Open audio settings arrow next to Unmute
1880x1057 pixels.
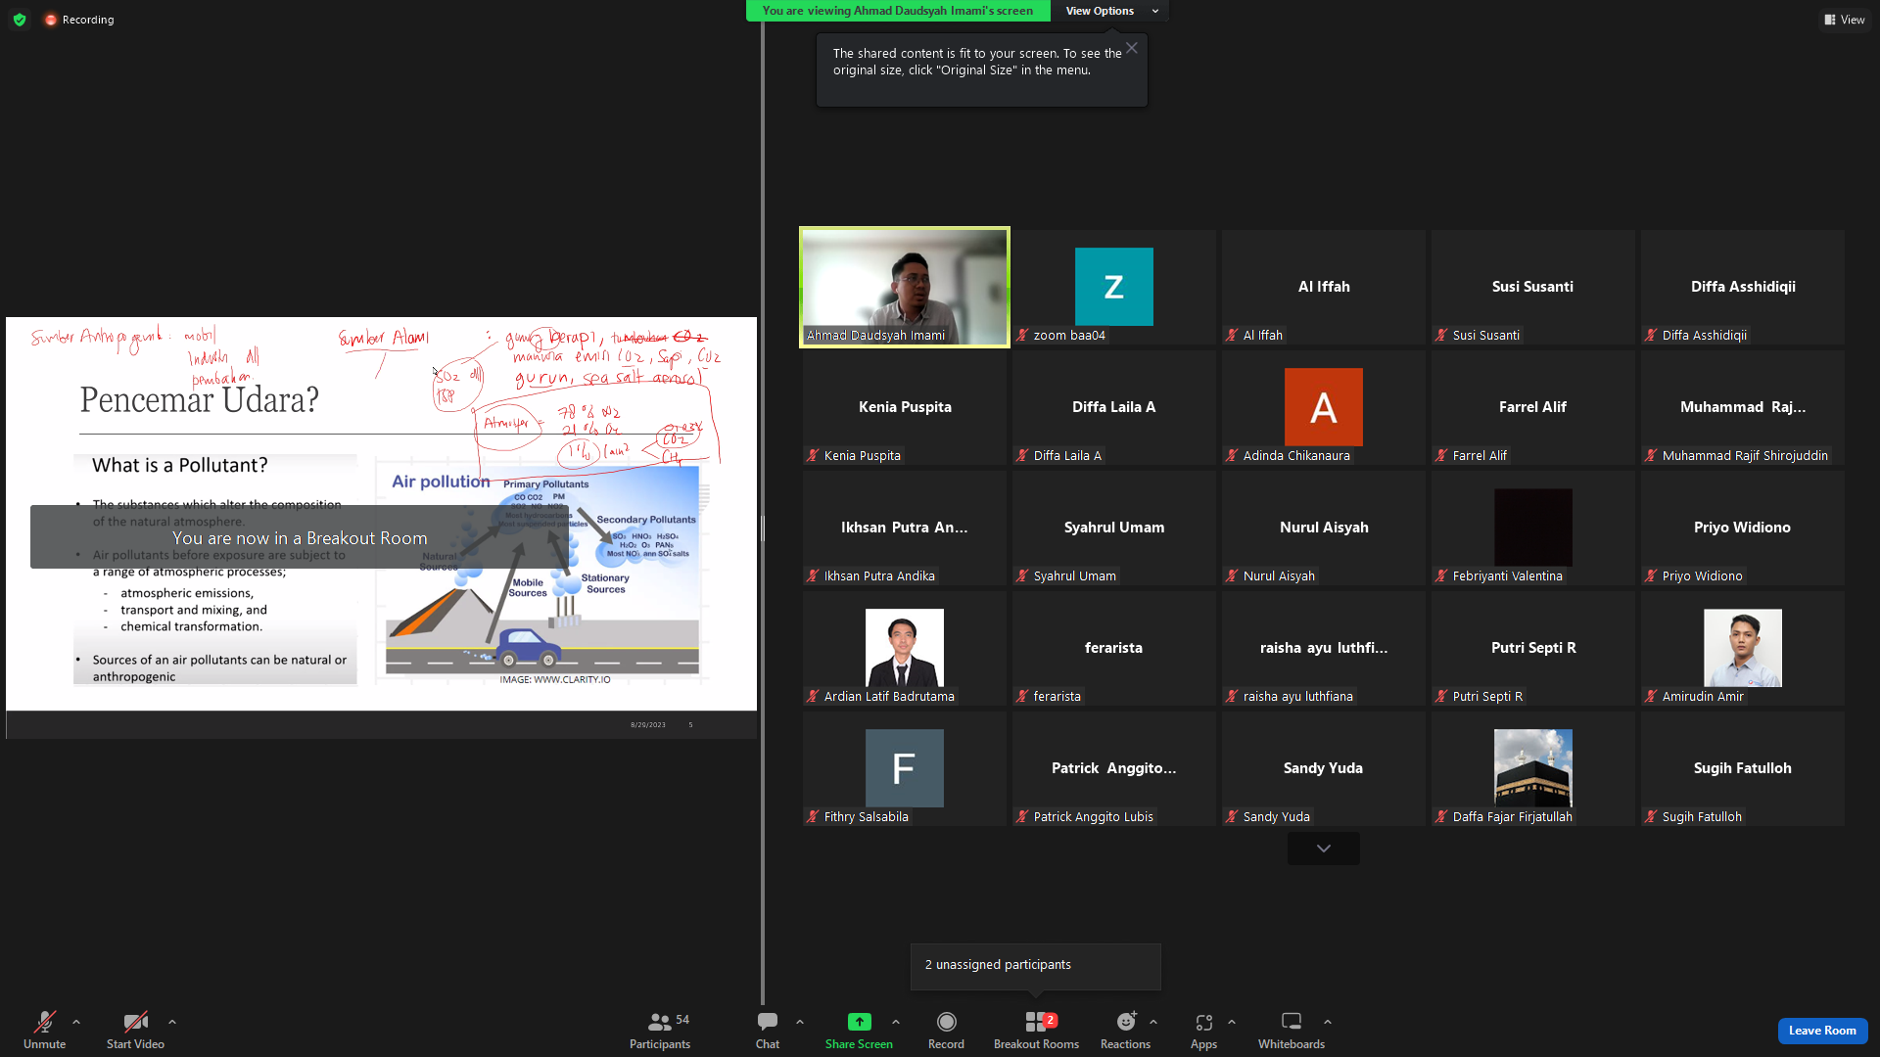pyautogui.click(x=76, y=1022)
